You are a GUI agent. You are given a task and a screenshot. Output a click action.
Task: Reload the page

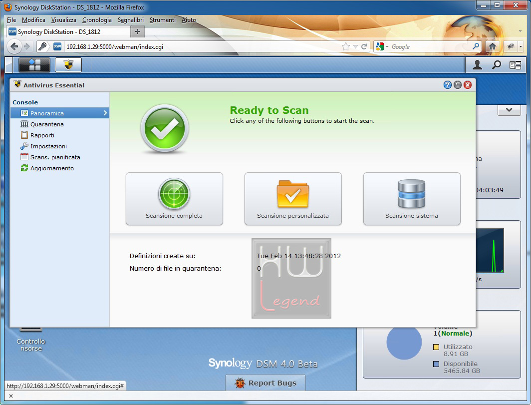click(364, 47)
